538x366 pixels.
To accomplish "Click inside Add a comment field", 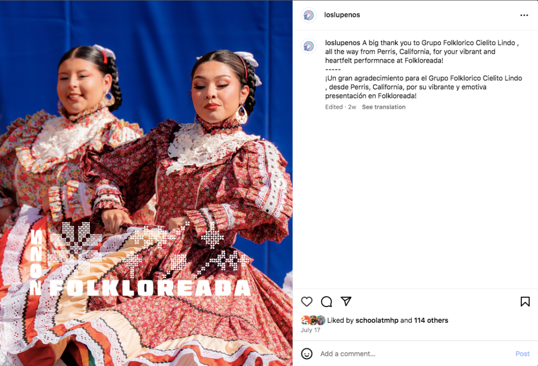I will (x=415, y=353).
